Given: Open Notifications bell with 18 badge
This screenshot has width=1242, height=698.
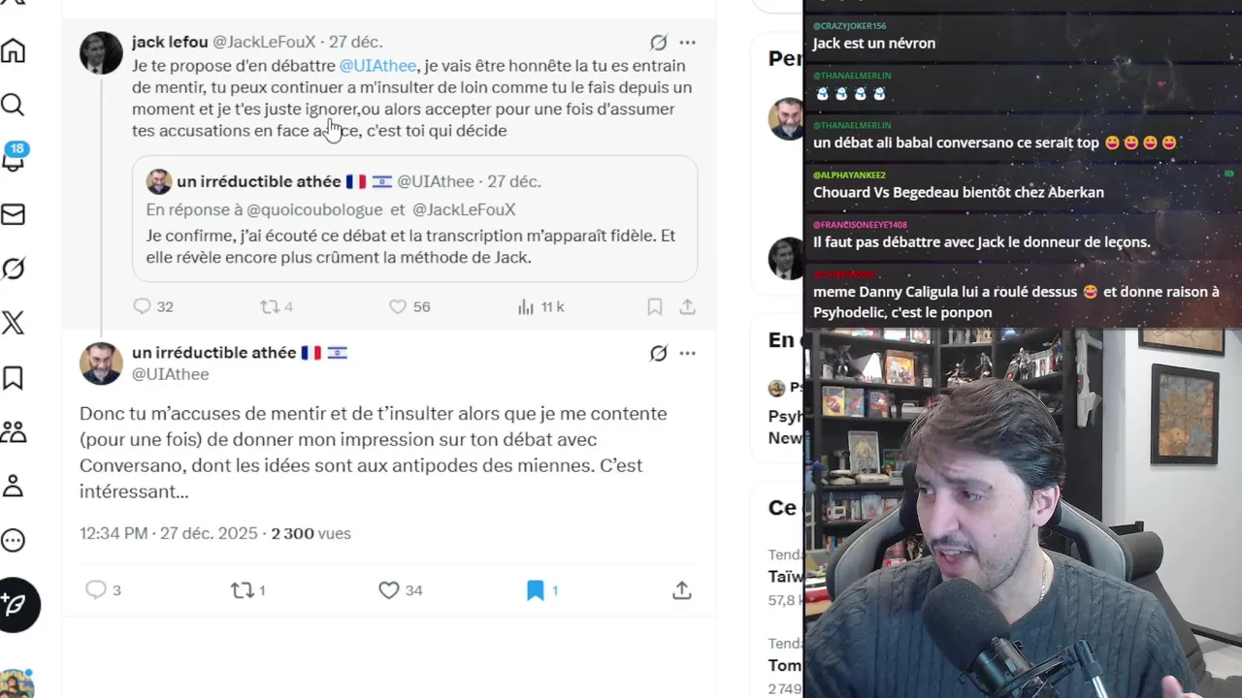Looking at the screenshot, I should 14,158.
